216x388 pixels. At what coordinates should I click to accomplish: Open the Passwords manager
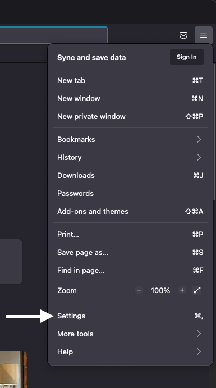[130, 193]
